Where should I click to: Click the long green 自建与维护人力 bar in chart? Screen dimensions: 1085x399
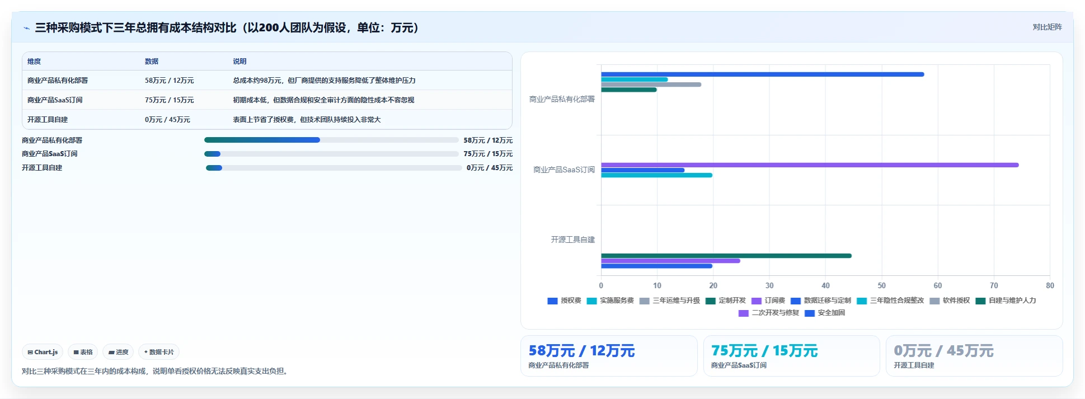click(x=726, y=256)
